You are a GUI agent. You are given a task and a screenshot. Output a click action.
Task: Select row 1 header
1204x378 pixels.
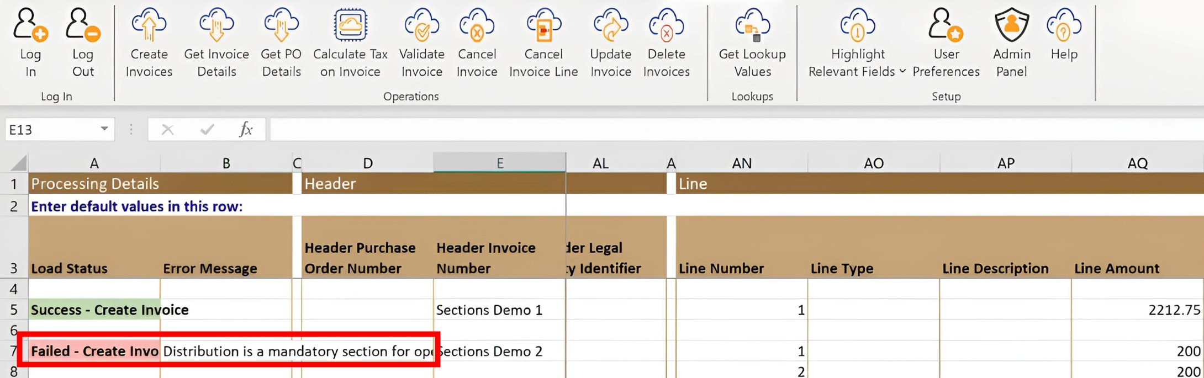(x=14, y=184)
